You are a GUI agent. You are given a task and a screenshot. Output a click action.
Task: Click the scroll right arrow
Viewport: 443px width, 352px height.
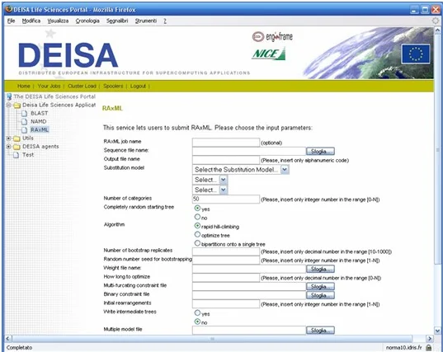(430, 339)
